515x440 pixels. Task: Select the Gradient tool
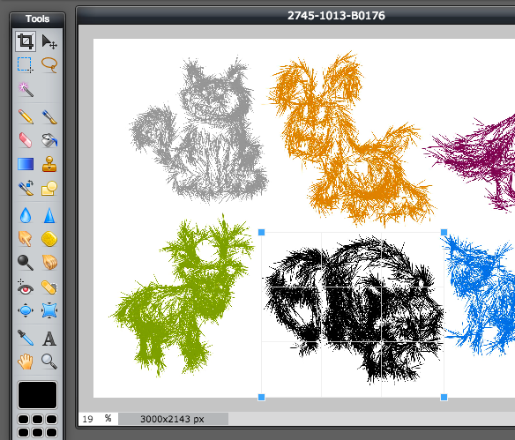(26, 164)
